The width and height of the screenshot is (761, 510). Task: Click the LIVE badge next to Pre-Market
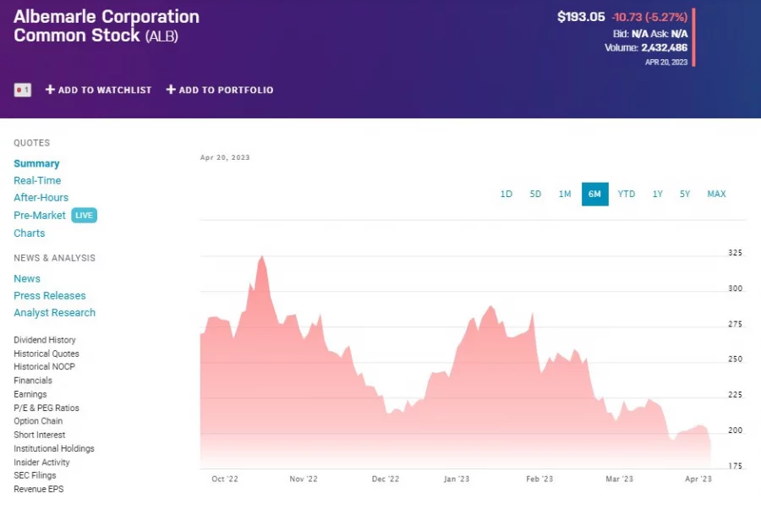84,215
